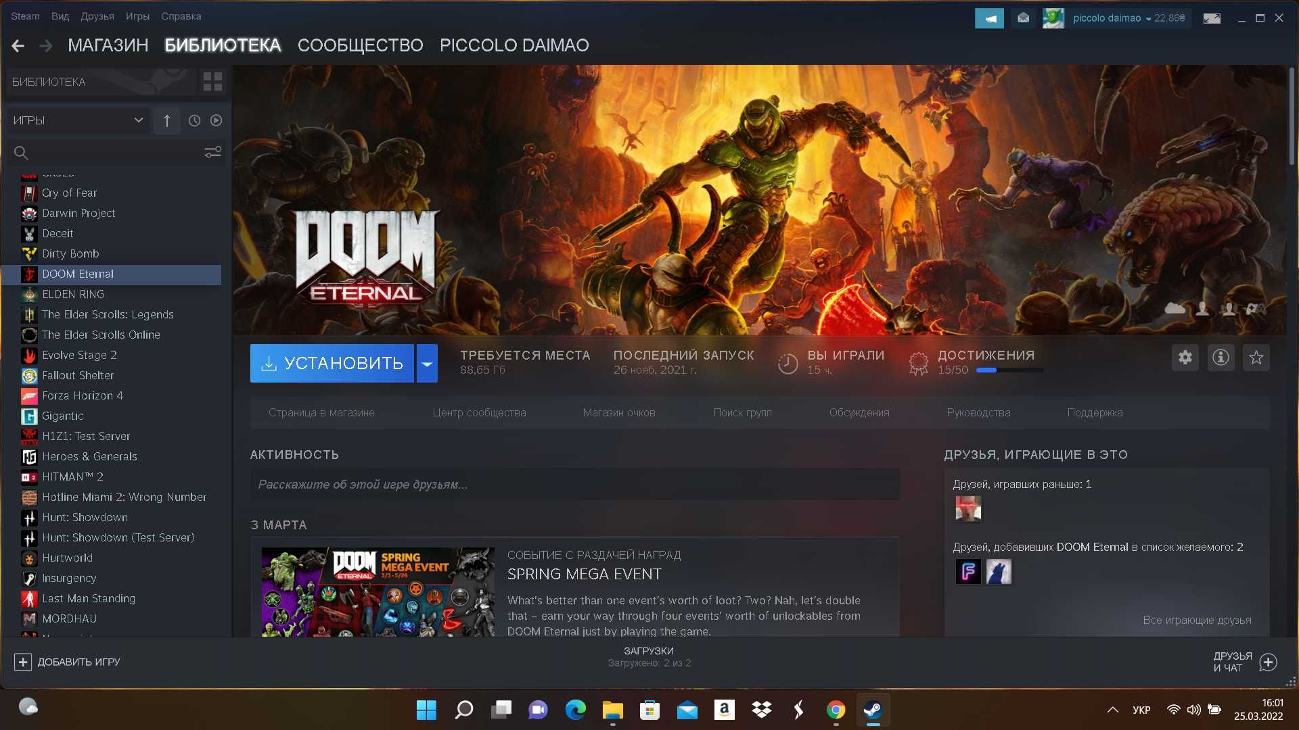Switch library to grid view icon
The height and width of the screenshot is (730, 1299).
point(212,82)
